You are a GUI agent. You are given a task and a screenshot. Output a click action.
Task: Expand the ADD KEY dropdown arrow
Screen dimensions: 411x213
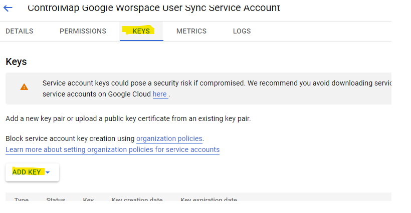click(48, 172)
